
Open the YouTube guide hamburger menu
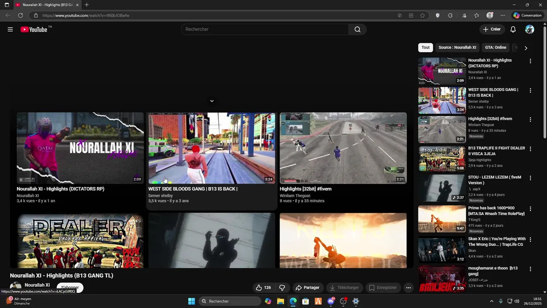click(10, 30)
